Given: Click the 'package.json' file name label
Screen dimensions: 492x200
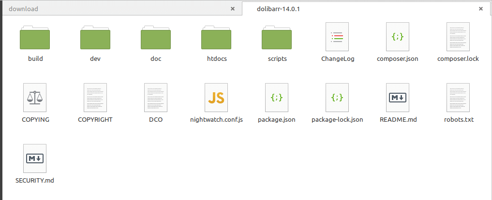Looking at the screenshot, I should tap(277, 119).
